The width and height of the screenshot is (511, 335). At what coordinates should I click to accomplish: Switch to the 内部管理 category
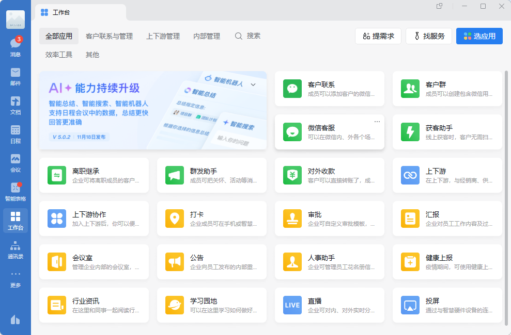coord(207,36)
